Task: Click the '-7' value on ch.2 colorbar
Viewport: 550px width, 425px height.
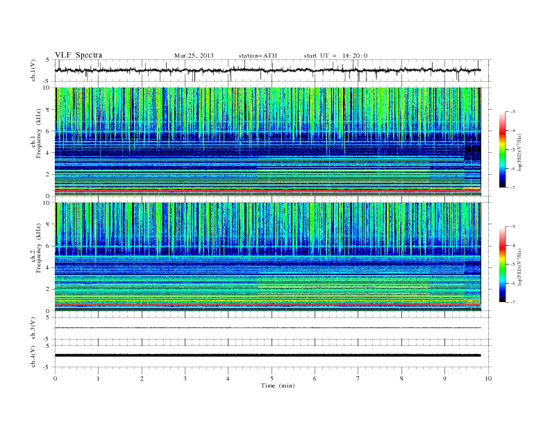Action: point(512,302)
